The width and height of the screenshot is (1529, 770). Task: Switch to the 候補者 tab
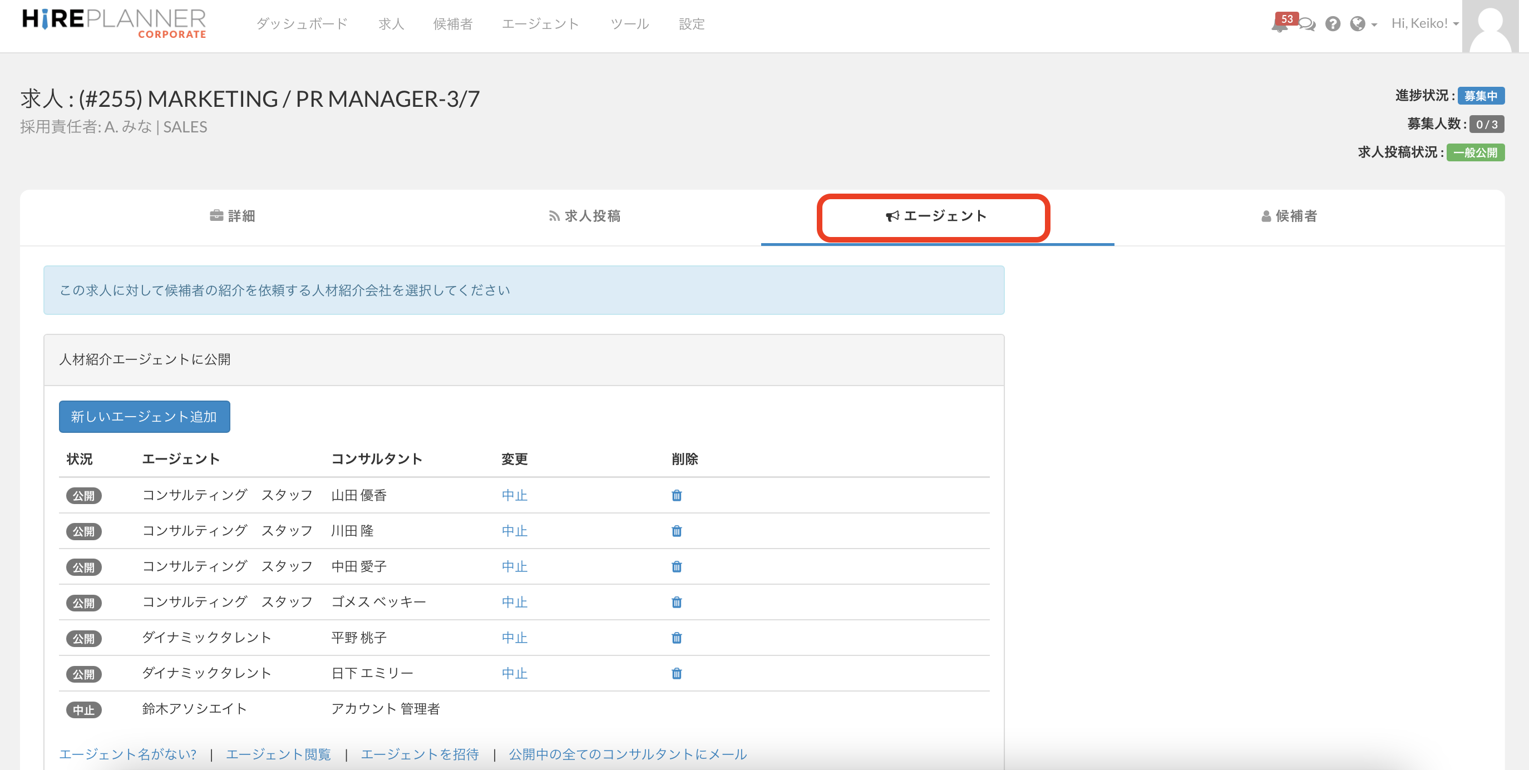tap(1289, 216)
